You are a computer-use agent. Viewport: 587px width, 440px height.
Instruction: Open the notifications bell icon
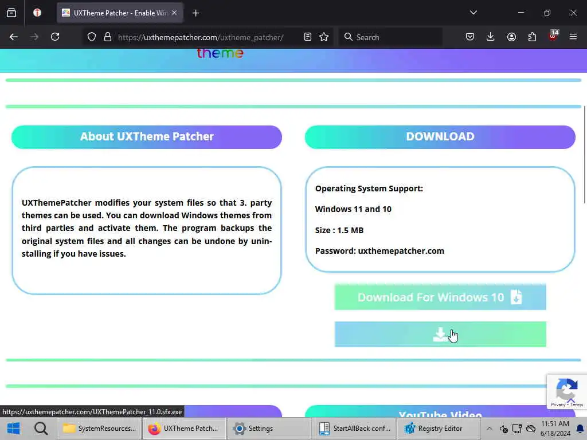580,429
